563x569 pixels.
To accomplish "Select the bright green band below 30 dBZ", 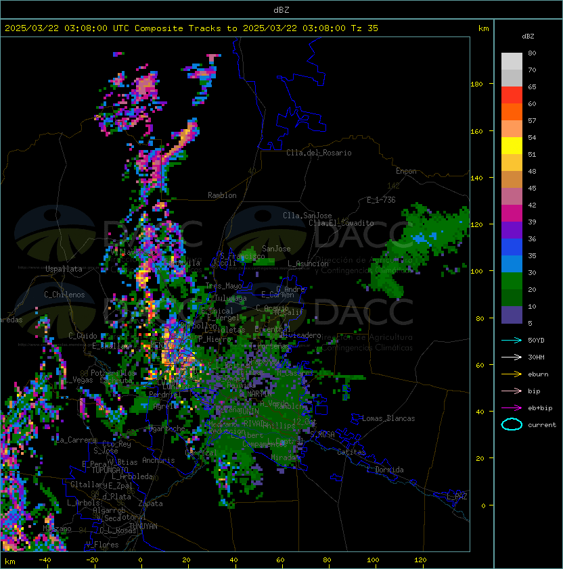I will point(512,281).
